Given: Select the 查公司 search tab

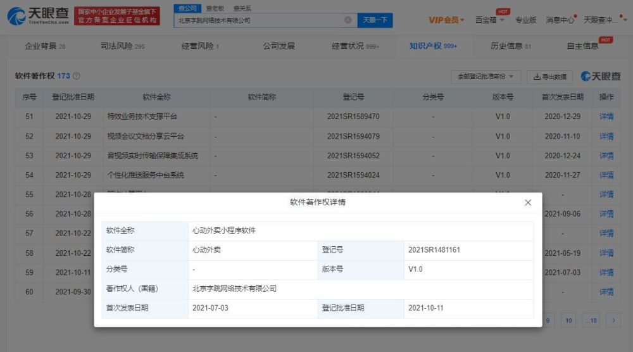Looking at the screenshot, I should 187,8.
